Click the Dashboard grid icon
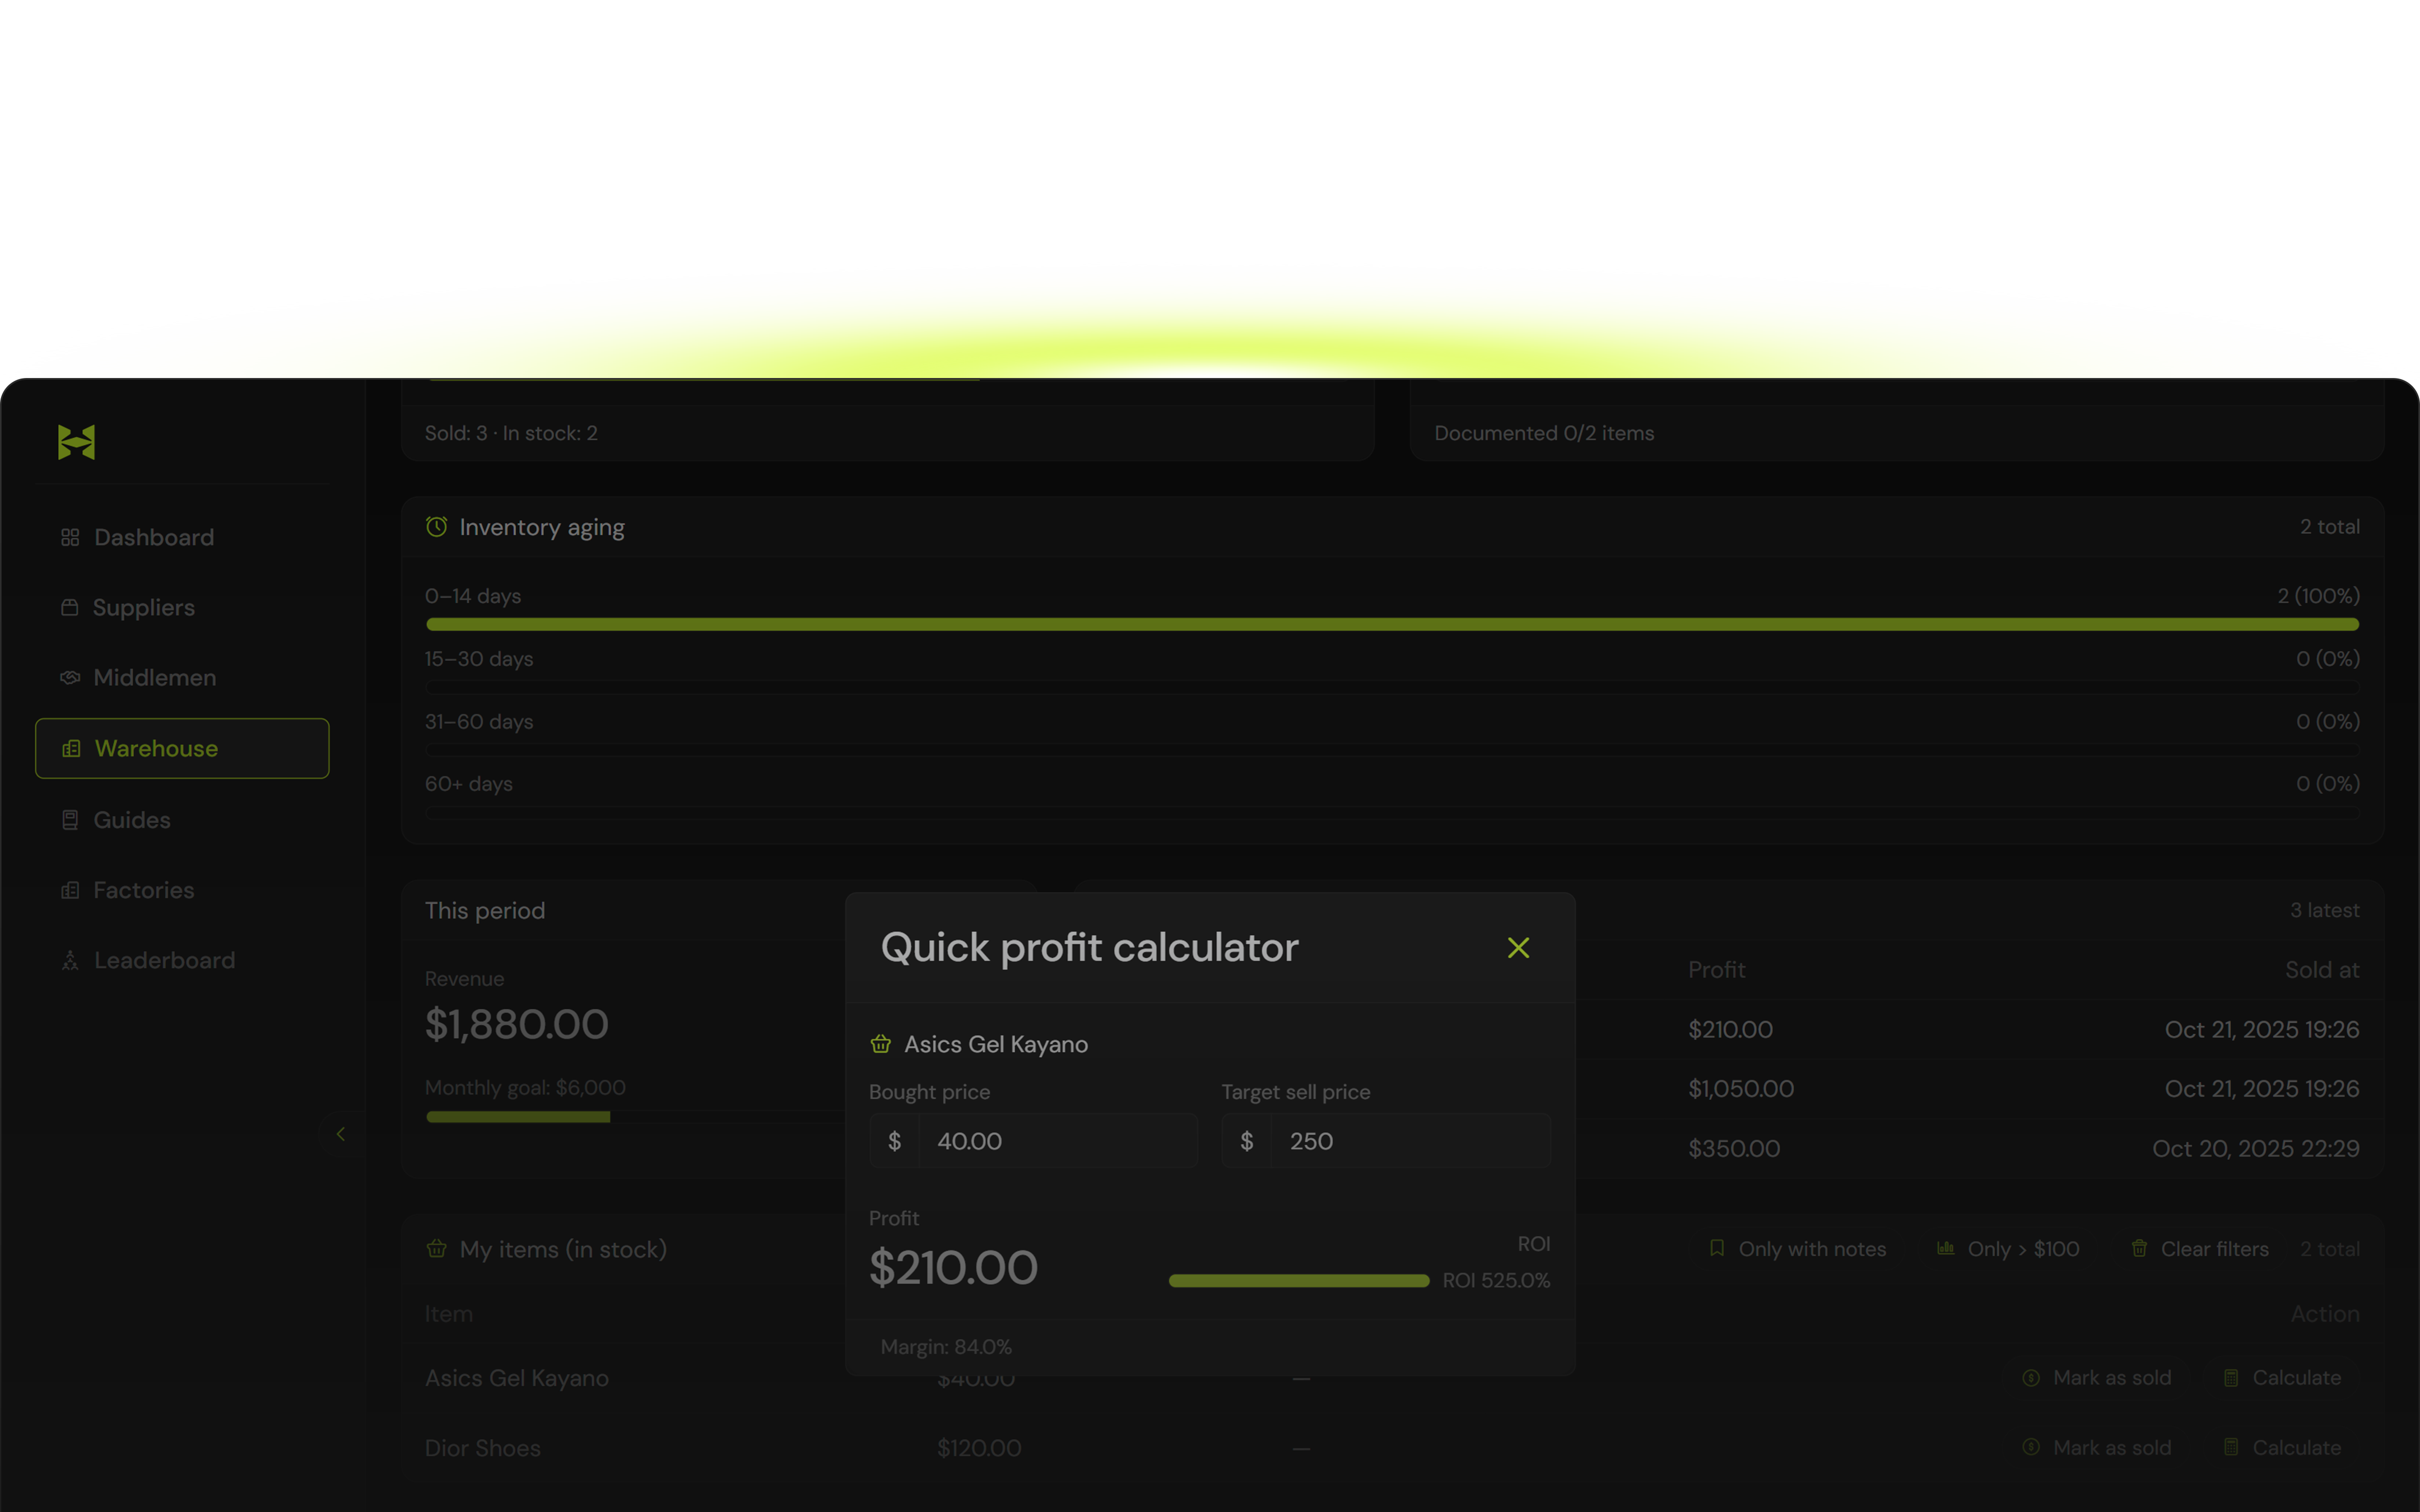Viewport: 2420px width, 1512px height. 70,538
